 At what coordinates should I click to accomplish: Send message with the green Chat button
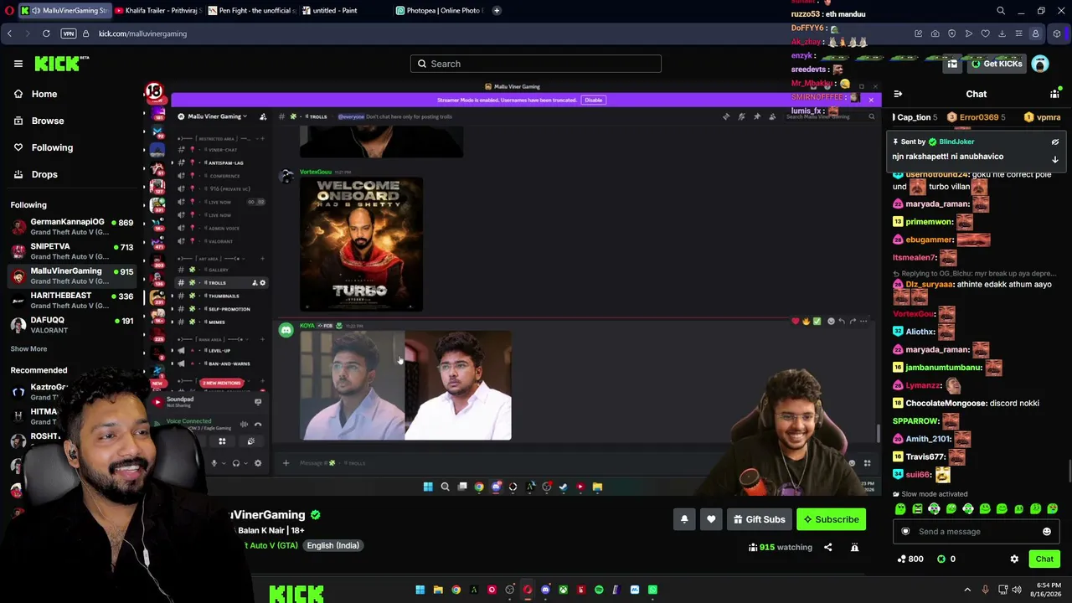(1044, 559)
